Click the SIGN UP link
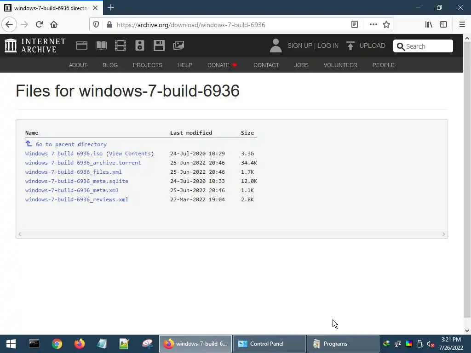This screenshot has width=471, height=353. point(300,46)
